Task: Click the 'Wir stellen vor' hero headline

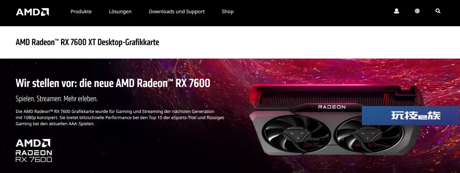Action: (113, 83)
